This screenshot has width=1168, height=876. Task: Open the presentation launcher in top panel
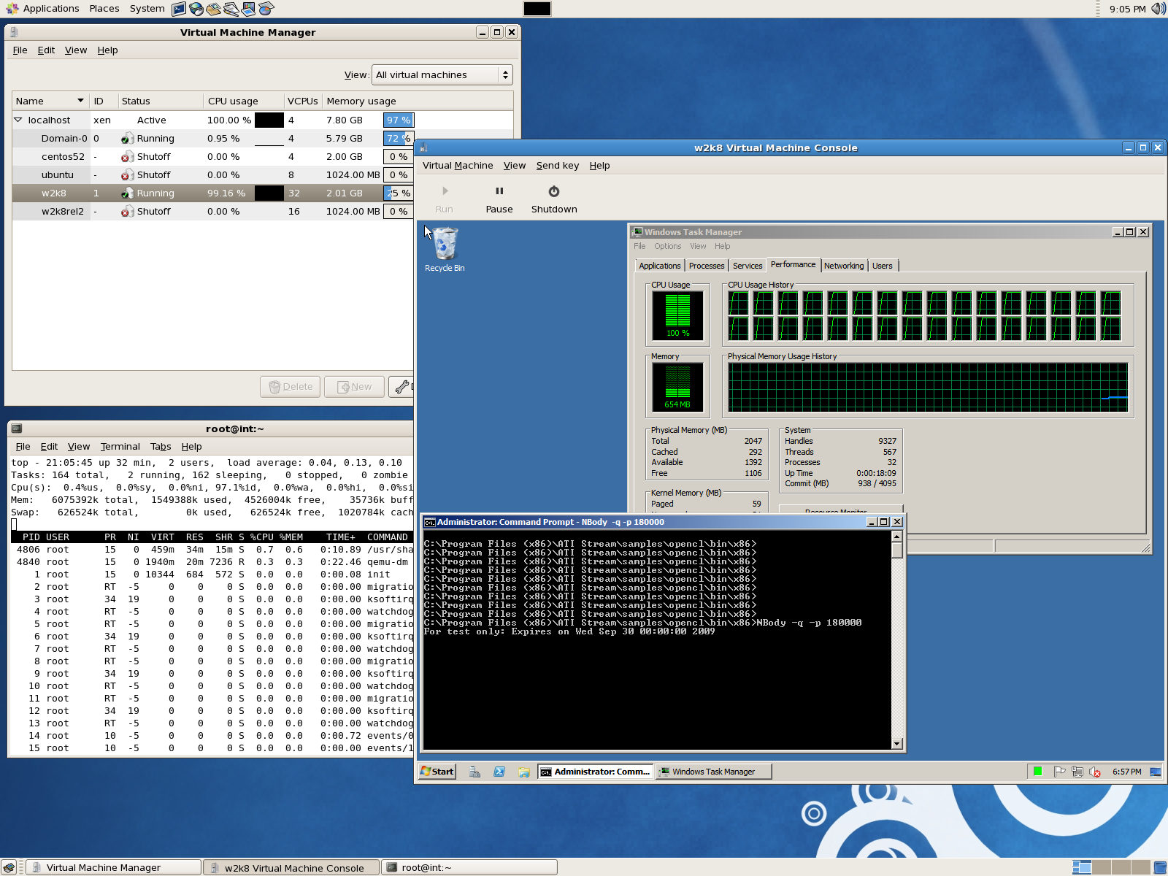tap(249, 9)
